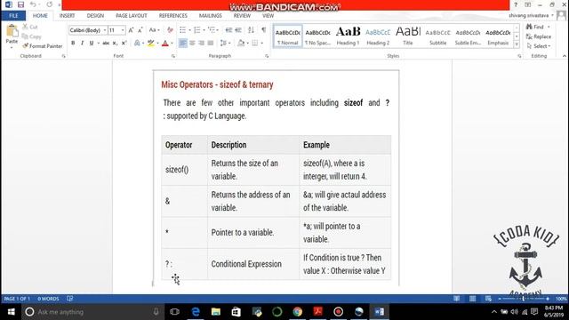Open line and paragraph spacing options

coord(224,43)
